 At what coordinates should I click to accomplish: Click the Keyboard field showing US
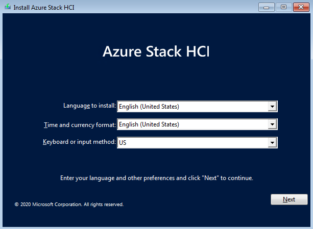(x=192, y=143)
